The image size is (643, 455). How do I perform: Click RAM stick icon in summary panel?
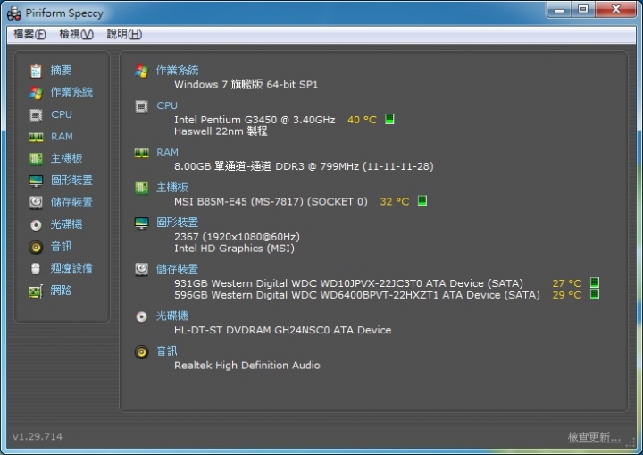[x=141, y=153]
